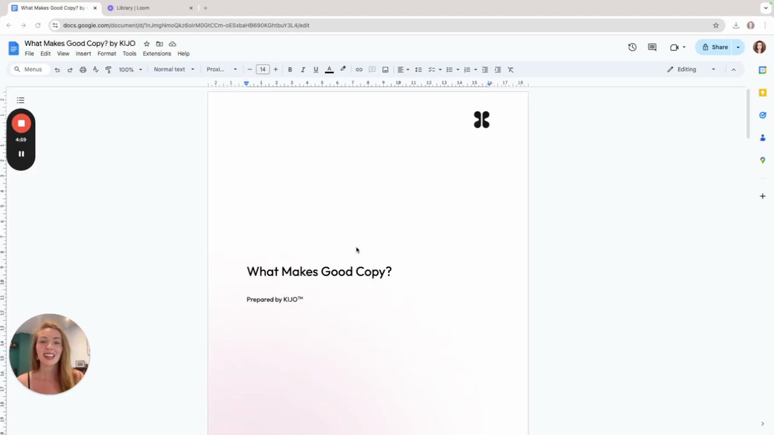Viewport: 774px width, 435px height.
Task: Toggle italic formatting
Action: click(x=303, y=69)
